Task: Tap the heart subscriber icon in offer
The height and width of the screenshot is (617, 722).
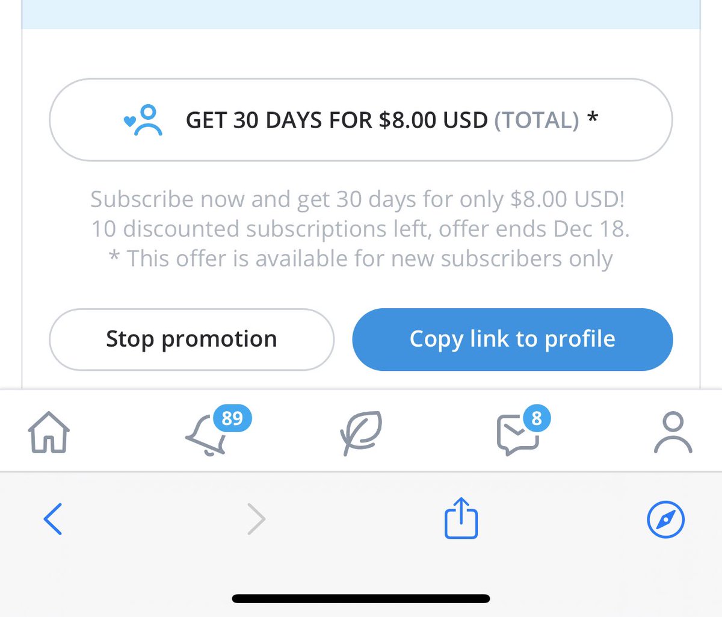Action: coord(143,120)
